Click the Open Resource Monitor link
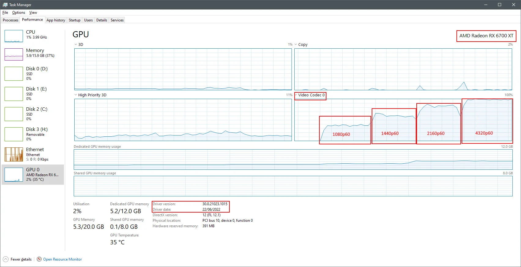521x267 pixels. [x=62, y=259]
